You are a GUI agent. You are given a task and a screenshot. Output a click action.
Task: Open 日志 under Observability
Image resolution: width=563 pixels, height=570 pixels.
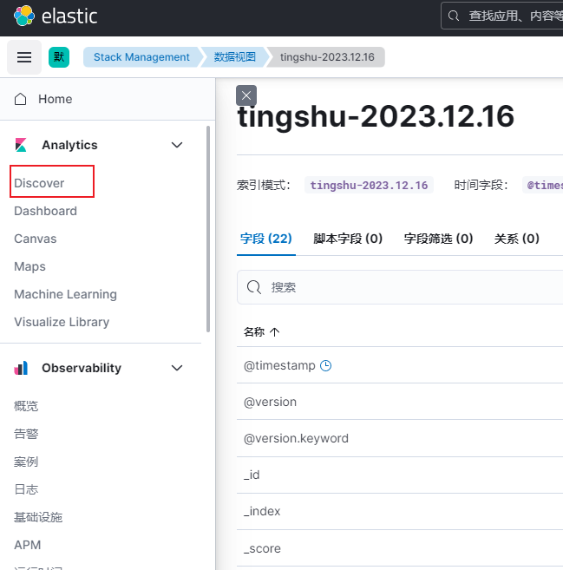[26, 489]
